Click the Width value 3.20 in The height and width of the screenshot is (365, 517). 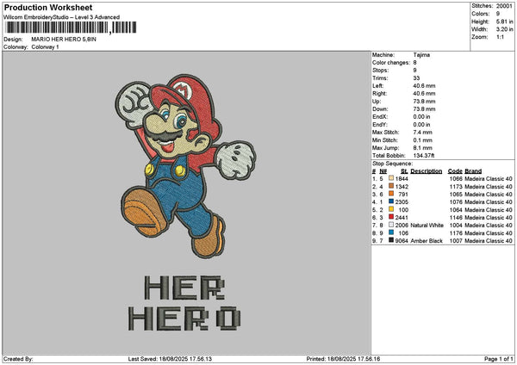[x=504, y=29]
